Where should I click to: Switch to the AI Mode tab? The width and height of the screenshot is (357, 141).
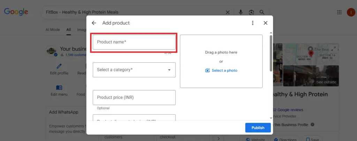tap(53, 30)
